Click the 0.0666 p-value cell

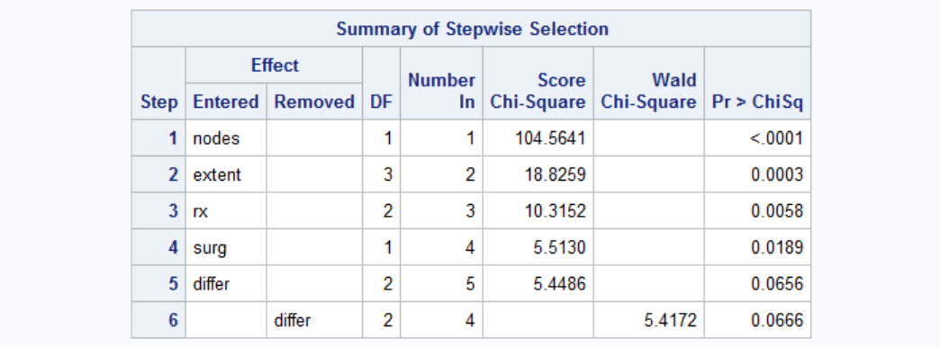(x=757, y=320)
